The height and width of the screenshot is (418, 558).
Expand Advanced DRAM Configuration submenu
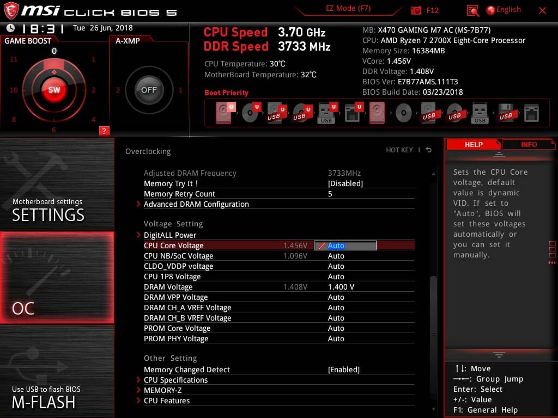pyautogui.click(x=196, y=205)
